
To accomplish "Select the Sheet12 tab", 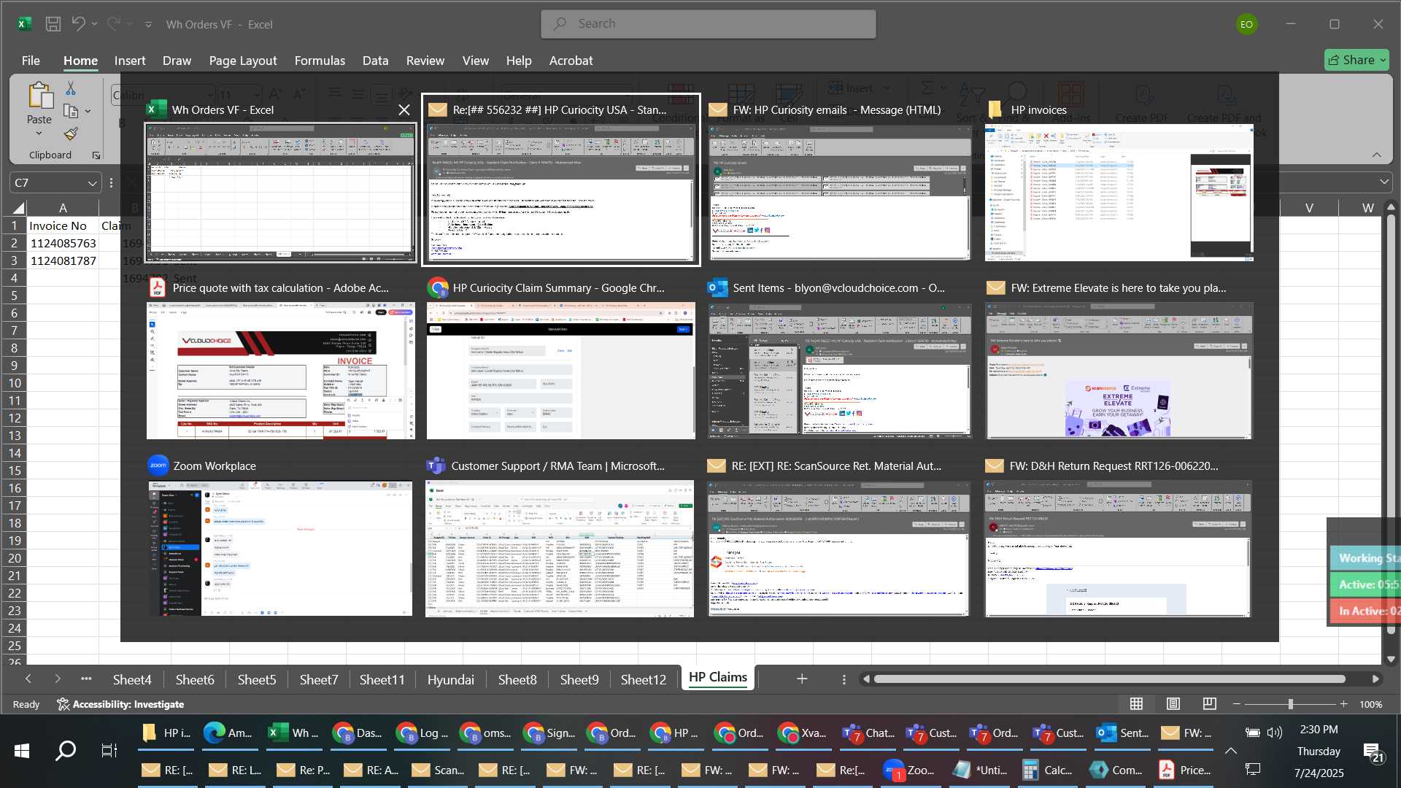I will tap(643, 679).
